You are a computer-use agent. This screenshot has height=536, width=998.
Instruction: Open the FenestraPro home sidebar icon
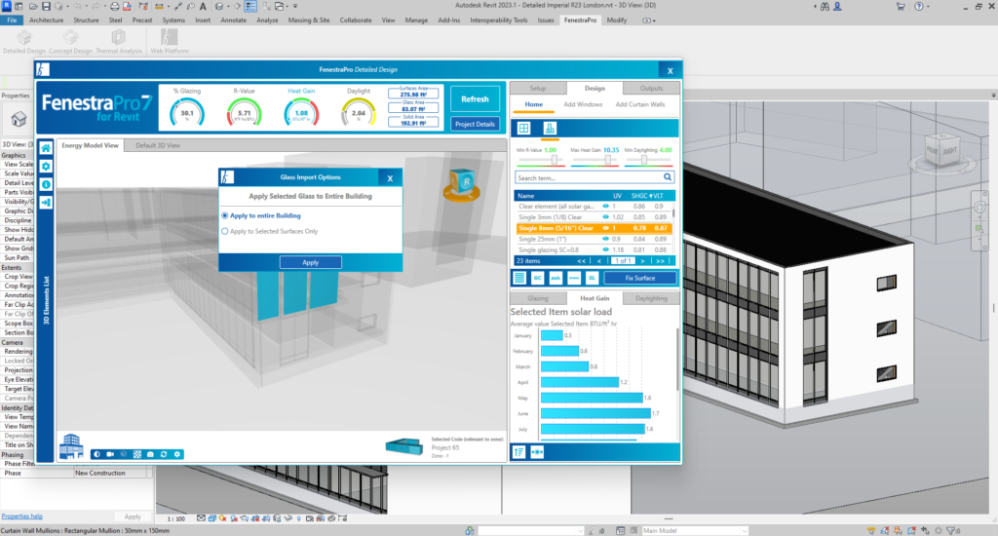coord(46,148)
